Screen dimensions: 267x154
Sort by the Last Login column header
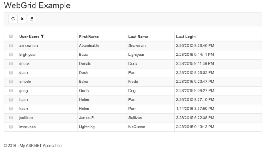[186, 37]
